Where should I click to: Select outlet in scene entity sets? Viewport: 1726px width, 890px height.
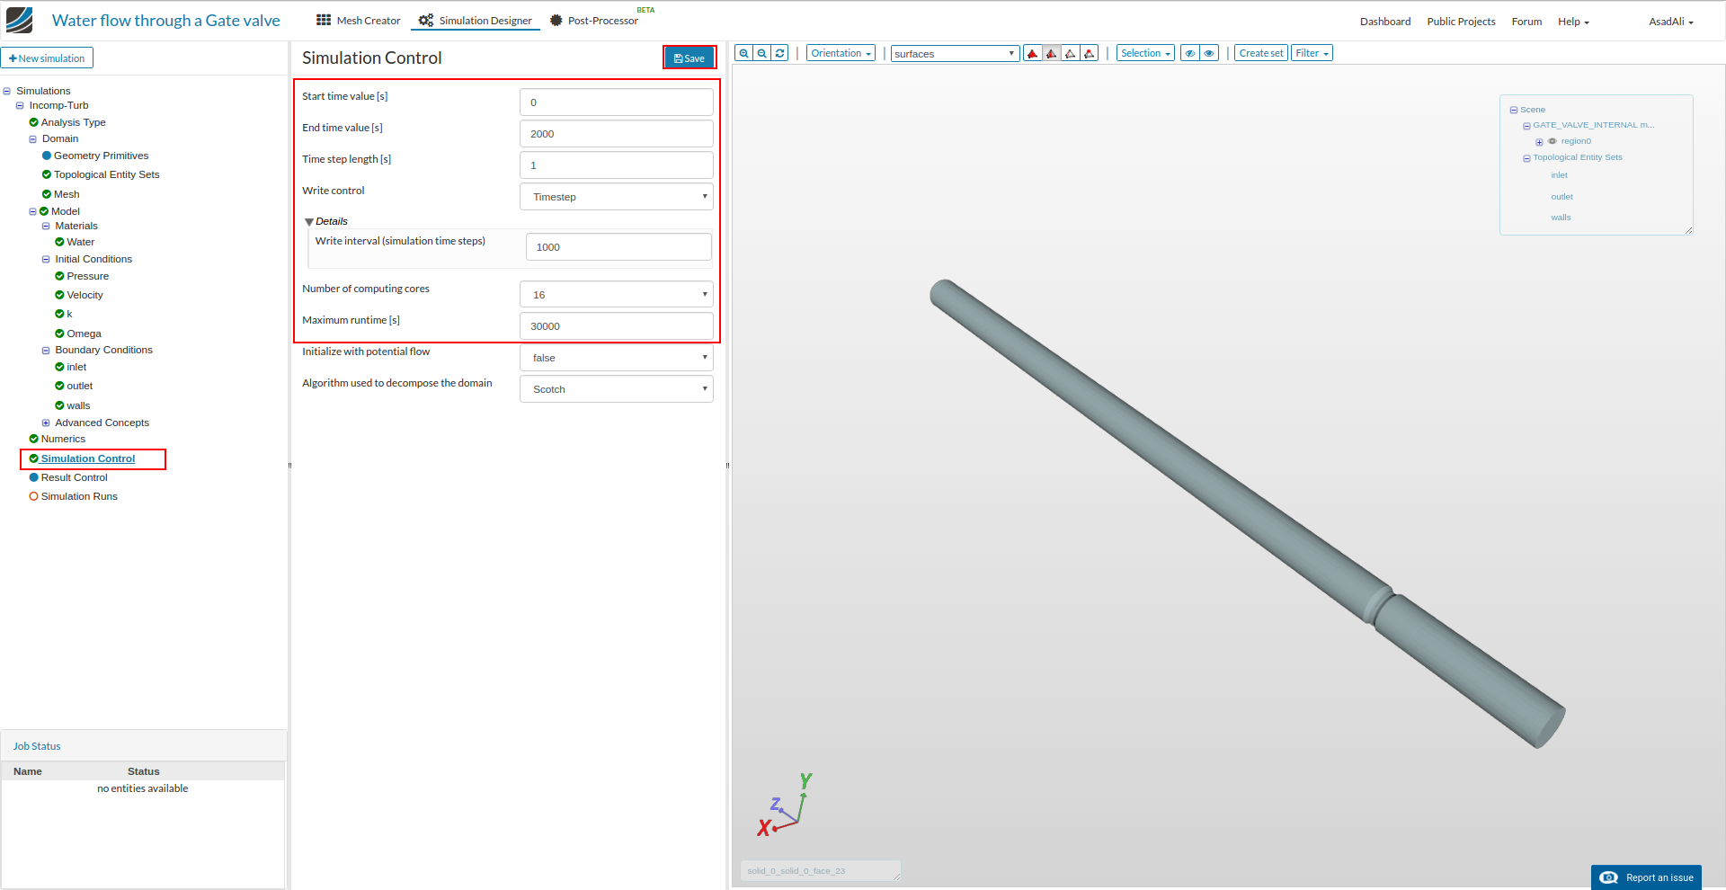pyautogui.click(x=1561, y=197)
